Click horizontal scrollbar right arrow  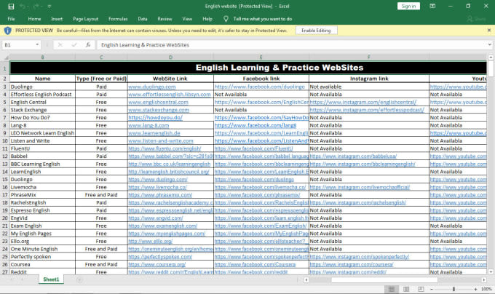[484, 279]
